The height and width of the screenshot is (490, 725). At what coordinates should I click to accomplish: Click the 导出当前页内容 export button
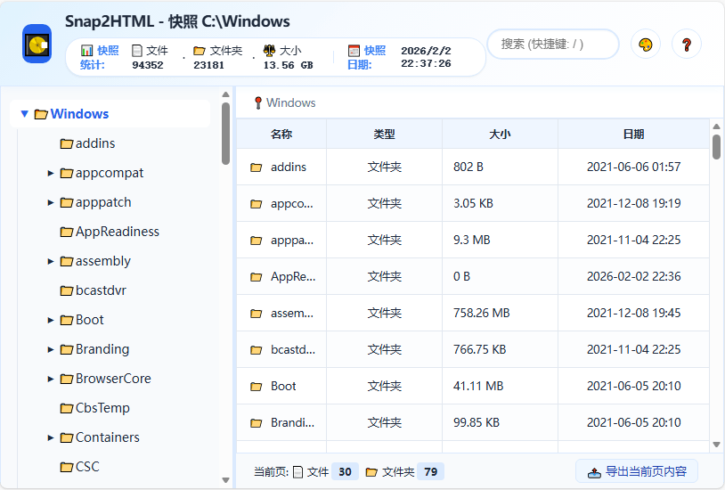pyautogui.click(x=637, y=471)
